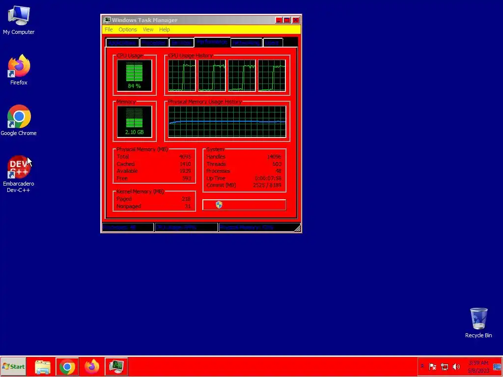Viewport: 503px width, 377px height.
Task: Click the Processes status bar entry
Action: click(x=128, y=227)
